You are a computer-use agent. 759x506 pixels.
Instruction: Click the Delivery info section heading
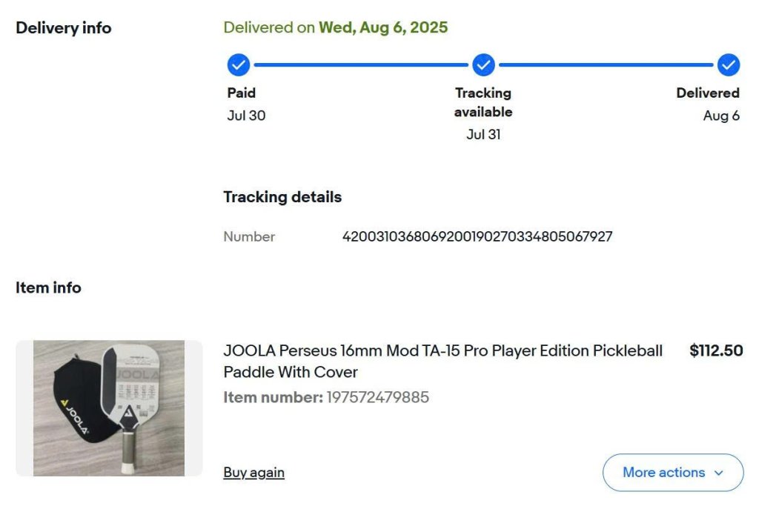[x=64, y=28]
